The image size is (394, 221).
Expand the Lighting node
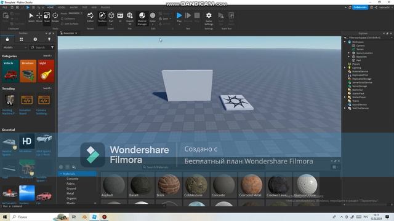(x=345, y=68)
